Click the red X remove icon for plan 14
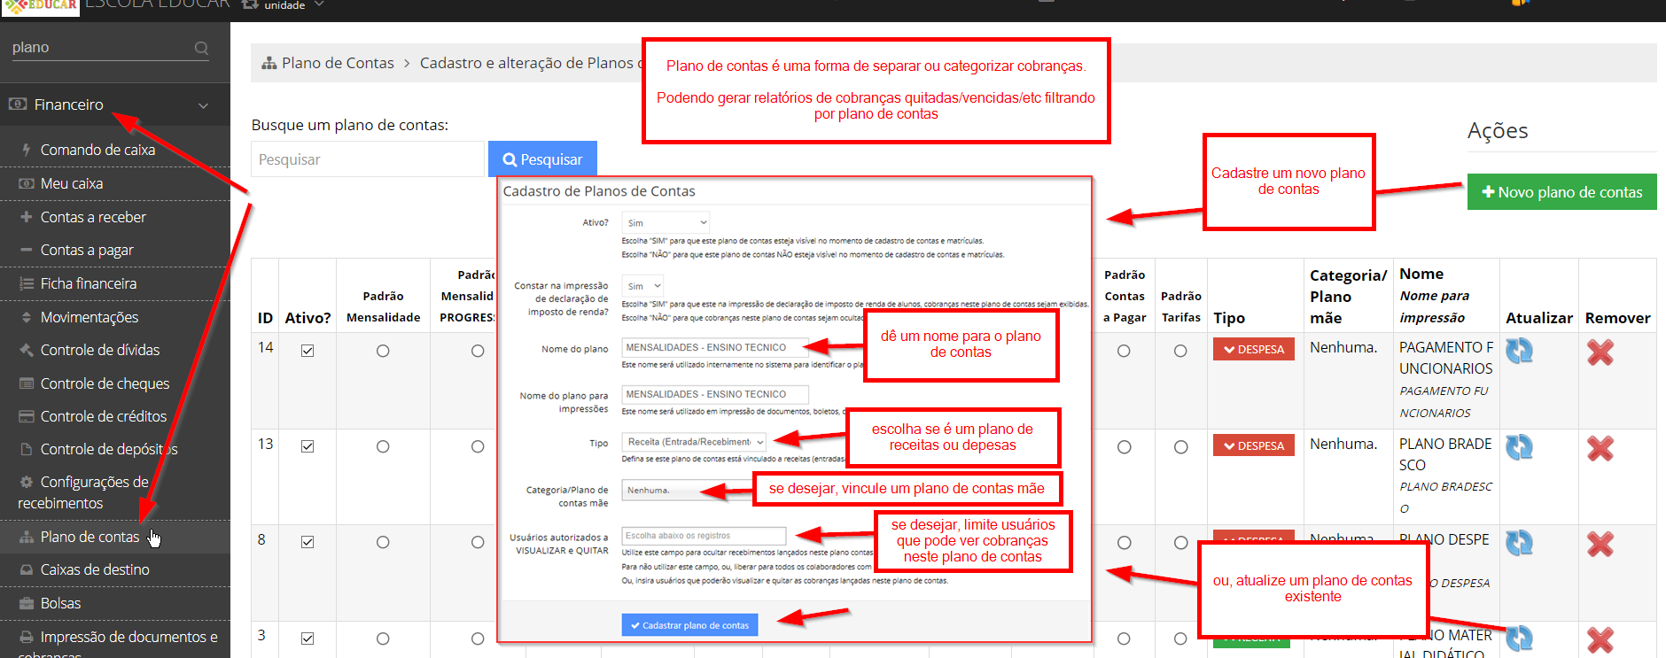Viewport: 1666px width, 658px height. (1600, 352)
